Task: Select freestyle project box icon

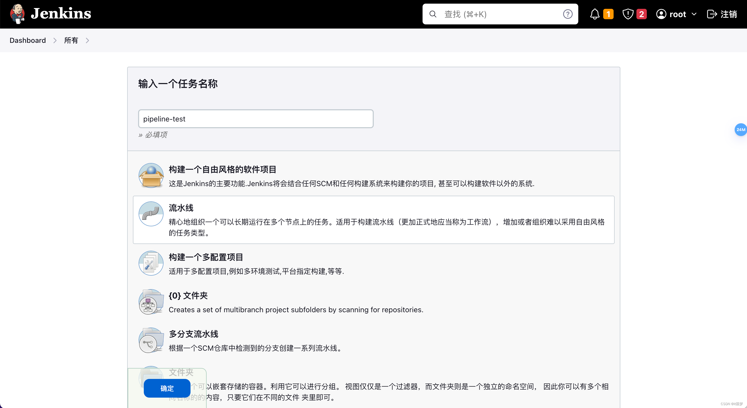Action: coord(151,175)
